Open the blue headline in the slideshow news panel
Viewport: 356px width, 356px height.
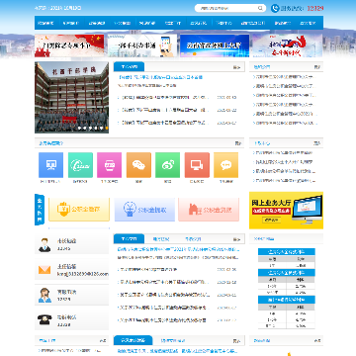click(160, 77)
